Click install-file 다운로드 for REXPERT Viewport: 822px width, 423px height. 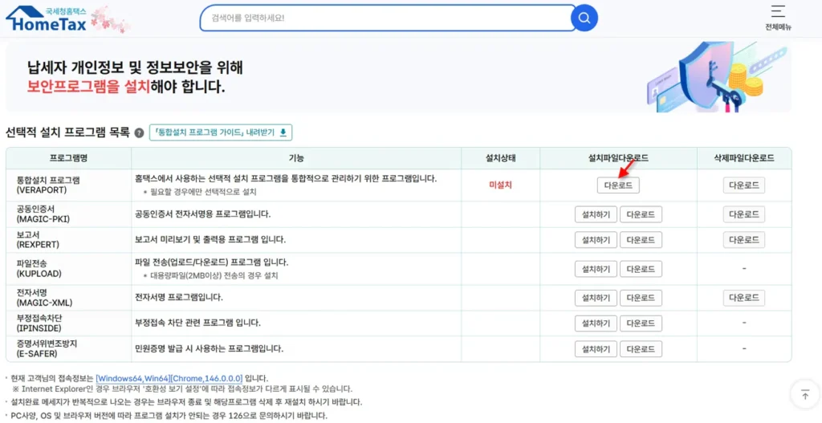pyautogui.click(x=641, y=240)
